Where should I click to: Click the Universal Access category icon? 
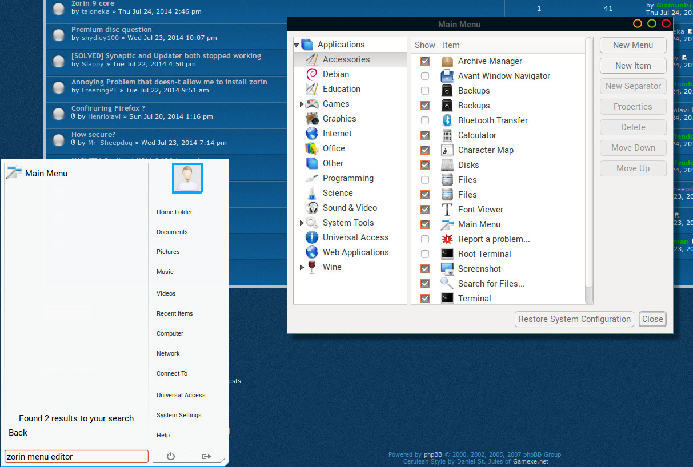[312, 237]
